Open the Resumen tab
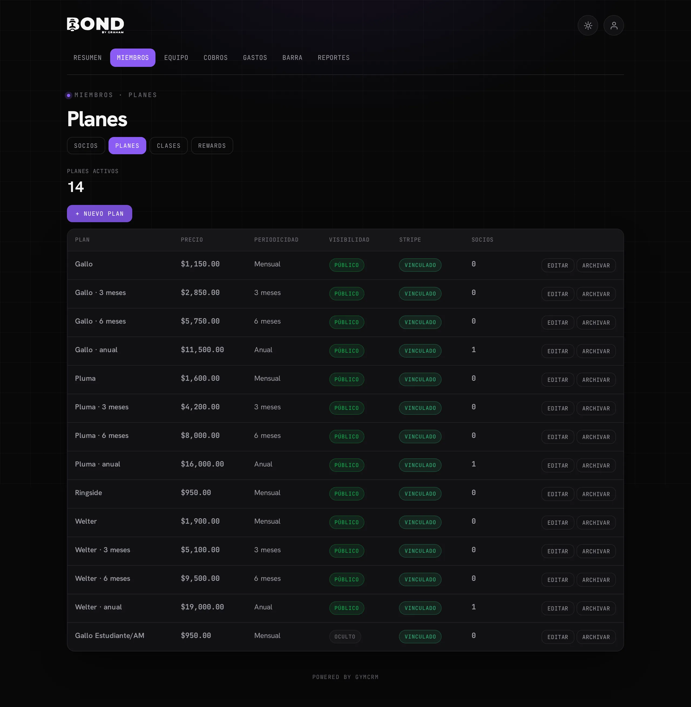This screenshot has height=707, width=691. [x=87, y=58]
